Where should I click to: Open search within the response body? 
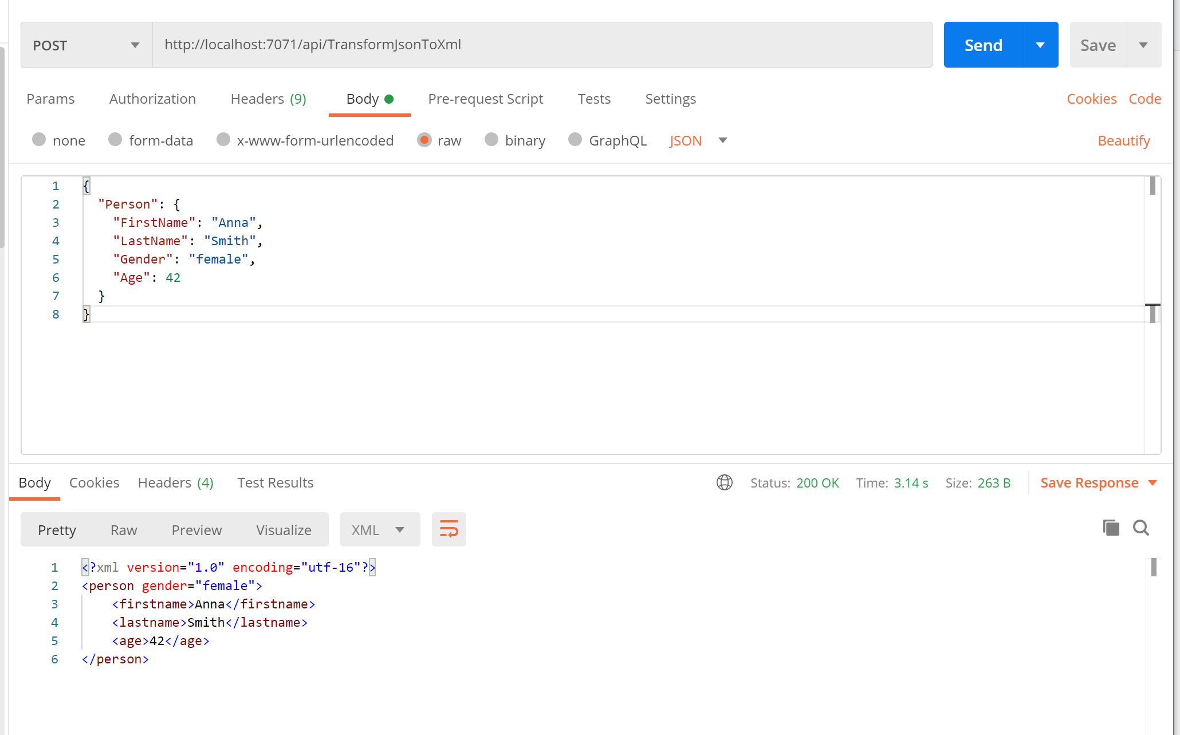click(1140, 528)
